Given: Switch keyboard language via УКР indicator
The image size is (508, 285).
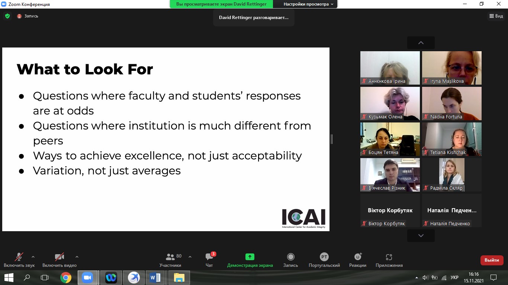Looking at the screenshot, I should (x=454, y=277).
